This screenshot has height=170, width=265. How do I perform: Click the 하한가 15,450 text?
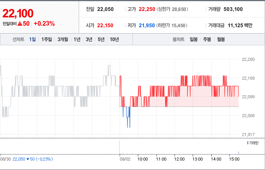(x=171, y=25)
